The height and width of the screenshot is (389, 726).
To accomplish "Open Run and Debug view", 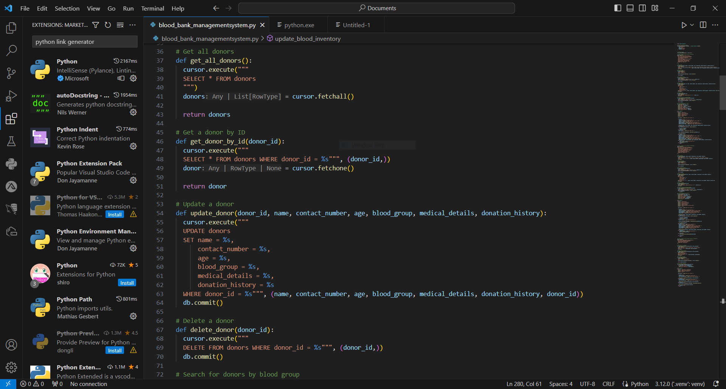I will point(11,96).
